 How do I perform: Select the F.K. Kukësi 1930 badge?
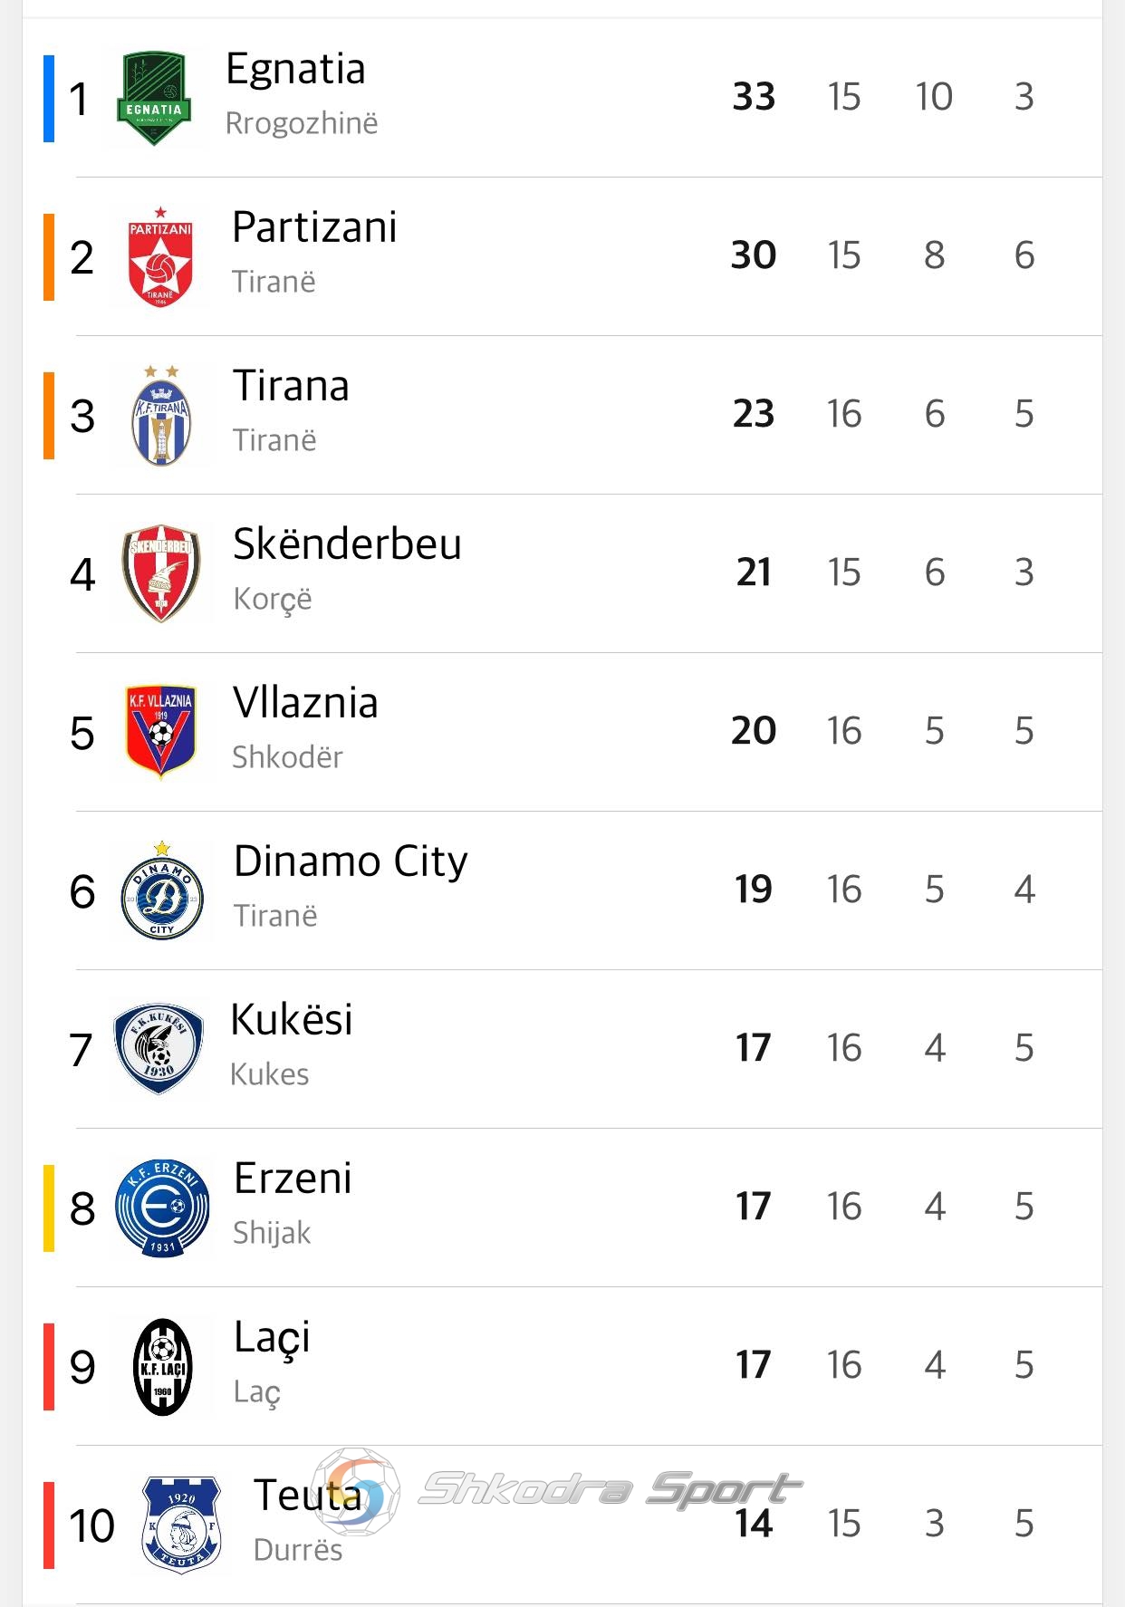click(x=159, y=1049)
